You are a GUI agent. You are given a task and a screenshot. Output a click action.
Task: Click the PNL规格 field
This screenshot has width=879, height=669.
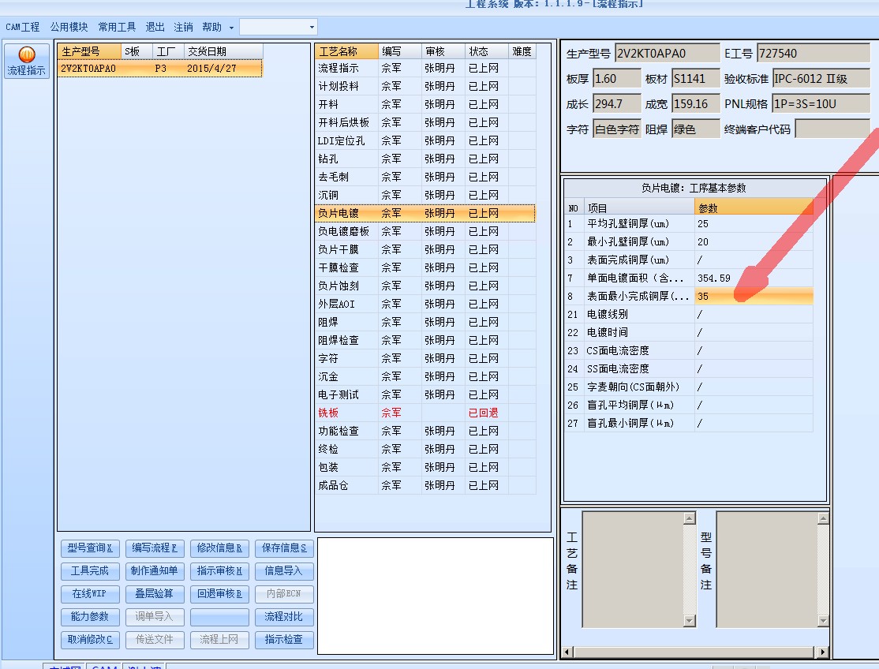coord(821,103)
